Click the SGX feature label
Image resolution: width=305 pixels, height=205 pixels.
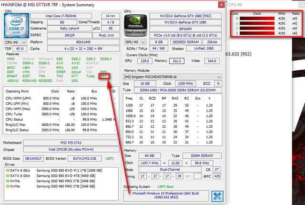[74, 81]
